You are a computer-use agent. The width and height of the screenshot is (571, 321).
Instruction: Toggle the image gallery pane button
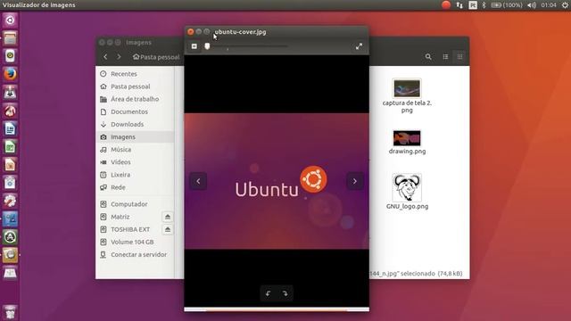tap(194, 46)
